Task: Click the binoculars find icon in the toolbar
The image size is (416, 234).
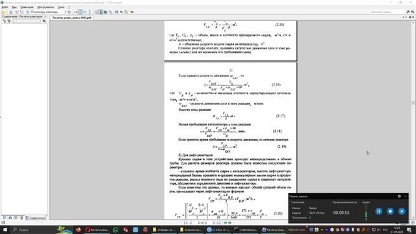Action: 116,12
